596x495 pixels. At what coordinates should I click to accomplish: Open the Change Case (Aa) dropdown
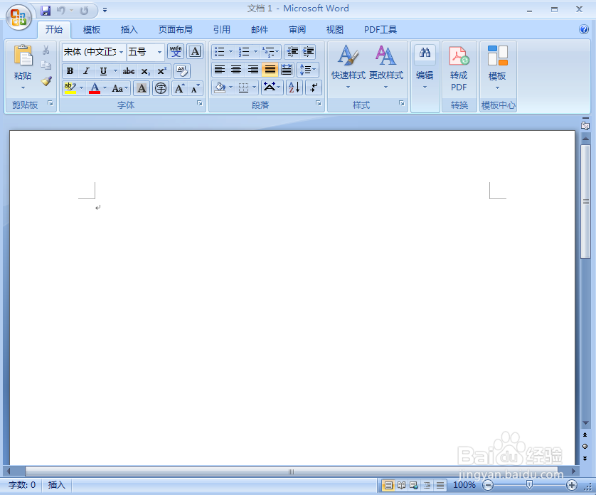point(120,89)
